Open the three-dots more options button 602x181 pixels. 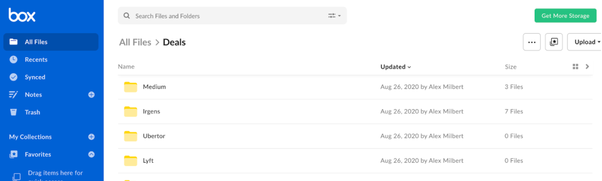(531, 42)
